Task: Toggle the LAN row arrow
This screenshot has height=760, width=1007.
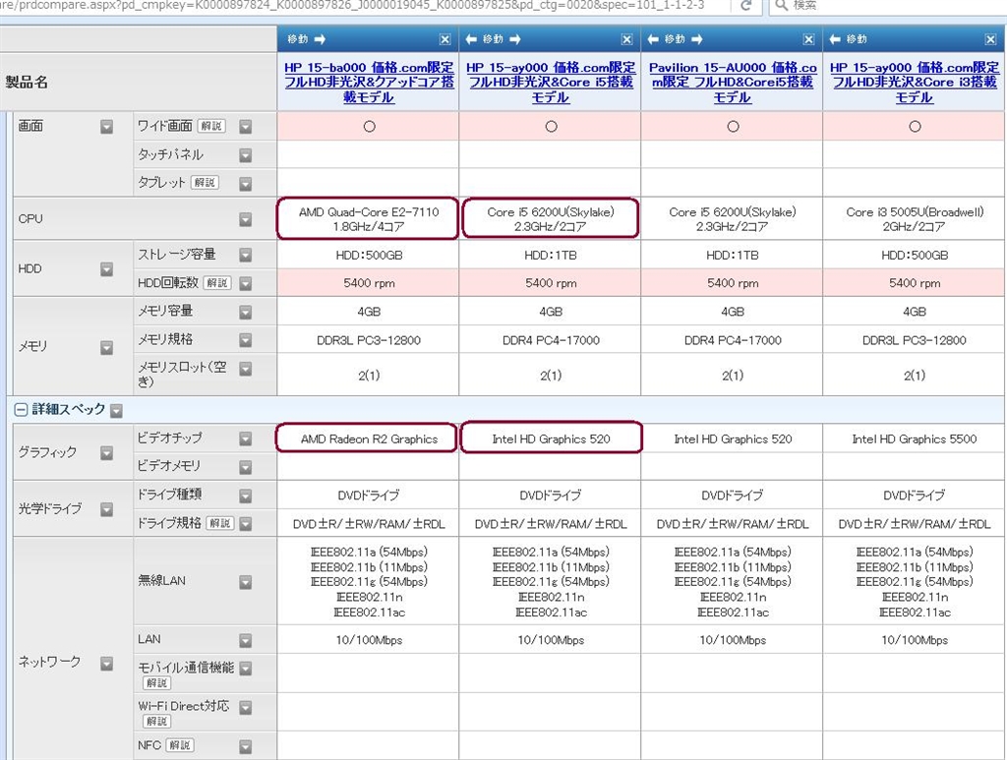Action: point(245,641)
